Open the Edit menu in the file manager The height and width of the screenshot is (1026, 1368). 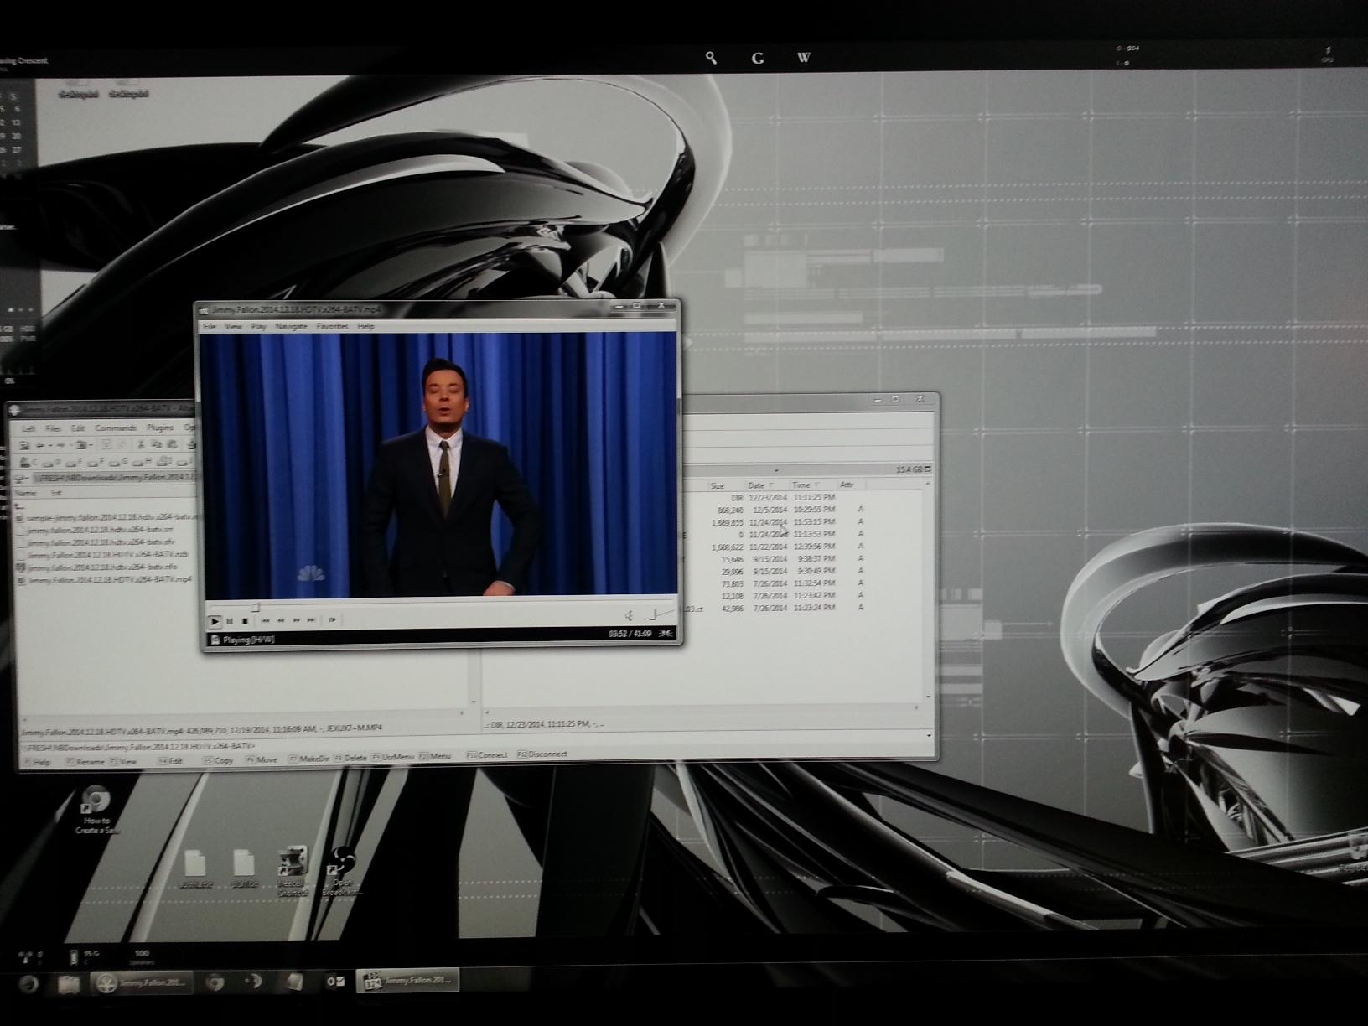78,428
